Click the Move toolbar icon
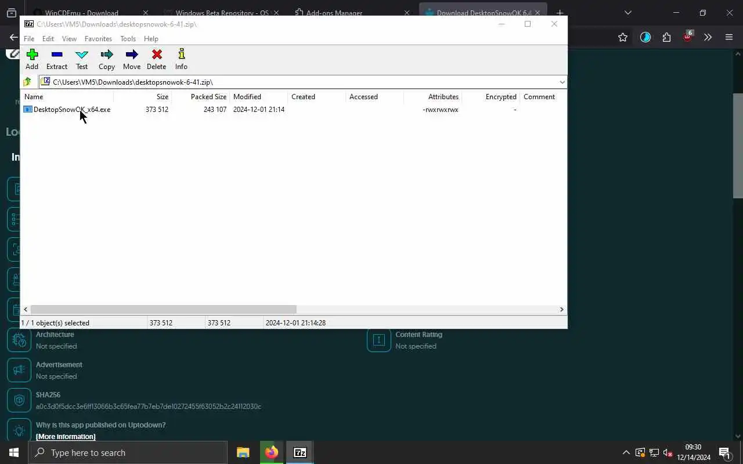 tap(132, 59)
